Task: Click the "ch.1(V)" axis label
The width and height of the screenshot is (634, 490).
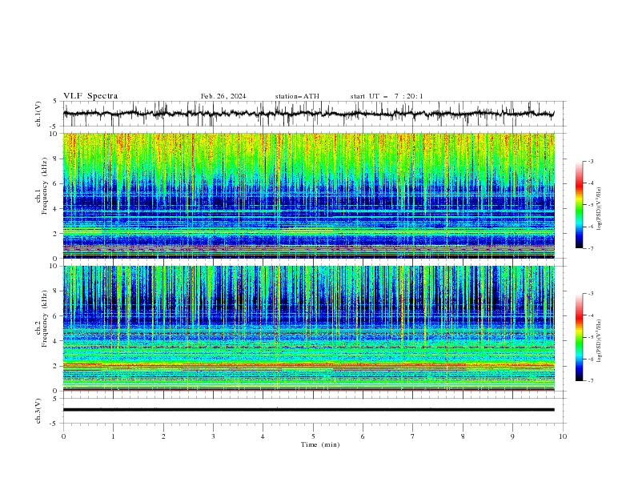Action: tap(38, 114)
